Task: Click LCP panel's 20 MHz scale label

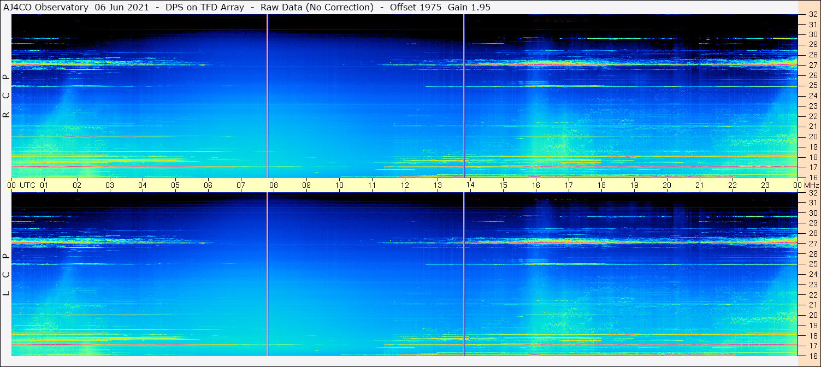Action: tap(813, 315)
